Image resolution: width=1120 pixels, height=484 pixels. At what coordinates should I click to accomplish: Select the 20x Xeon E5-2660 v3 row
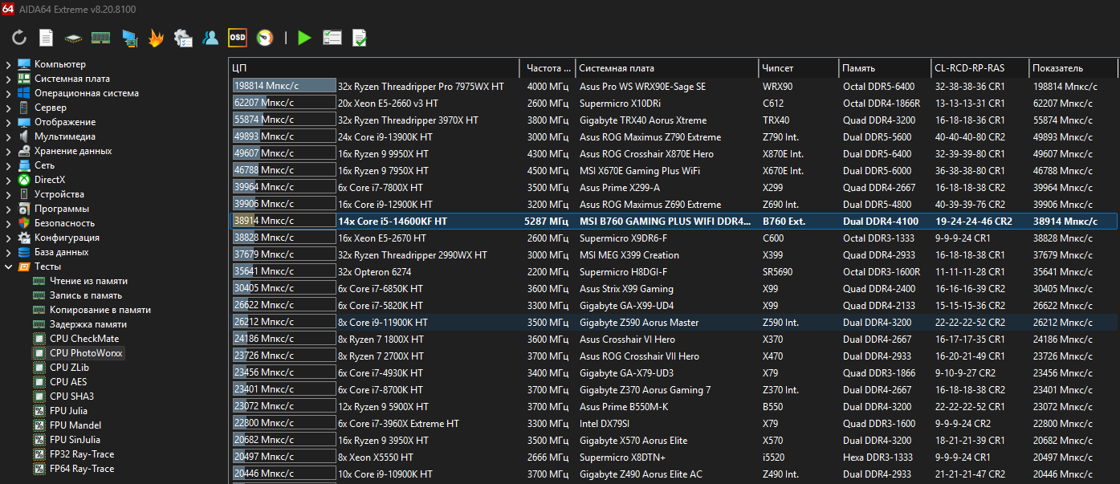tap(673, 103)
